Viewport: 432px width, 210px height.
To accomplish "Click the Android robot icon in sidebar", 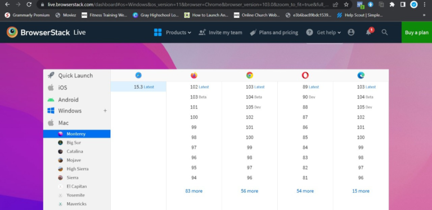I will pos(51,100).
